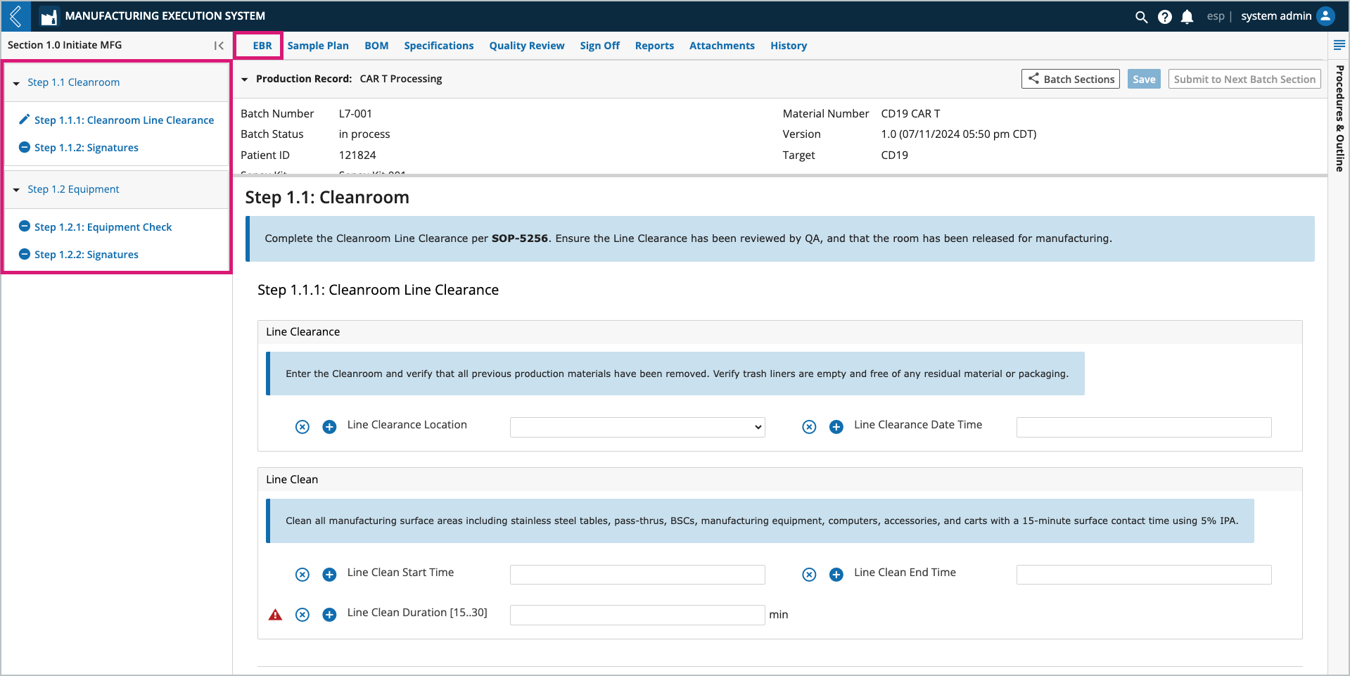
Task: Add another Line Clean End Time entry
Action: pyautogui.click(x=836, y=575)
